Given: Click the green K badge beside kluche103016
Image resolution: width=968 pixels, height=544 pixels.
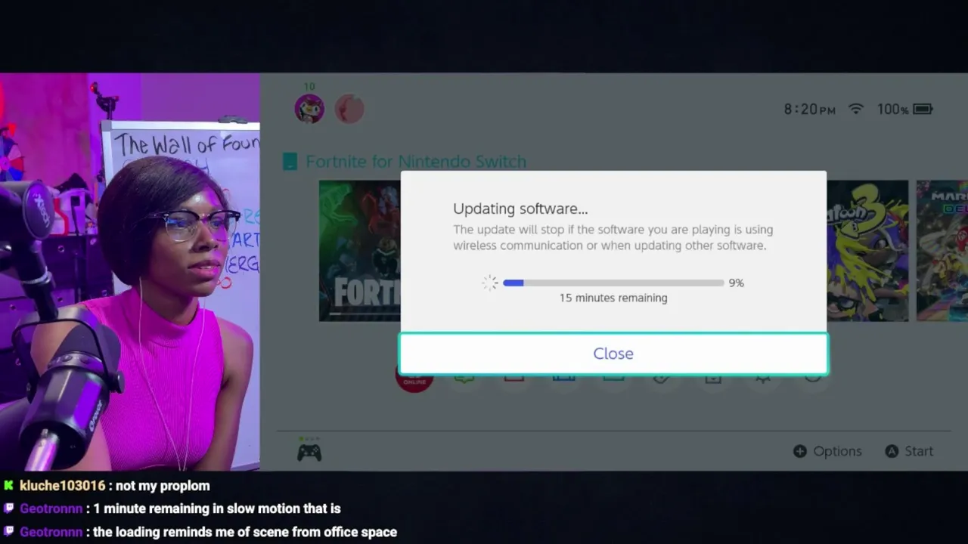Looking at the screenshot, I should click(x=8, y=486).
